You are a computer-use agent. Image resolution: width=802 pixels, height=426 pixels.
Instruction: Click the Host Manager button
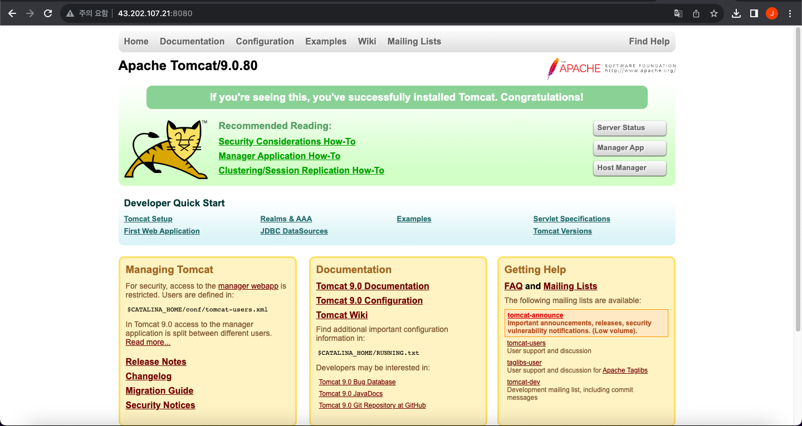tap(630, 168)
